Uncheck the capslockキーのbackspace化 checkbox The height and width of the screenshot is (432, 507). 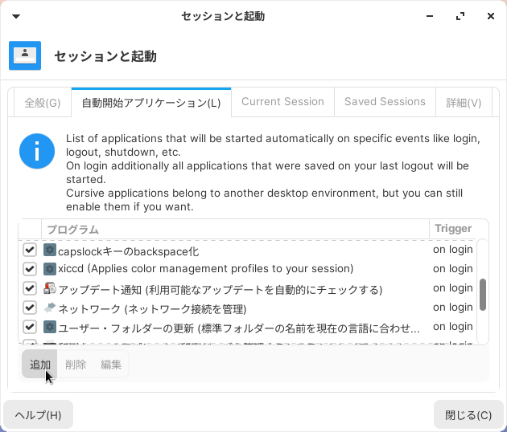(x=30, y=250)
